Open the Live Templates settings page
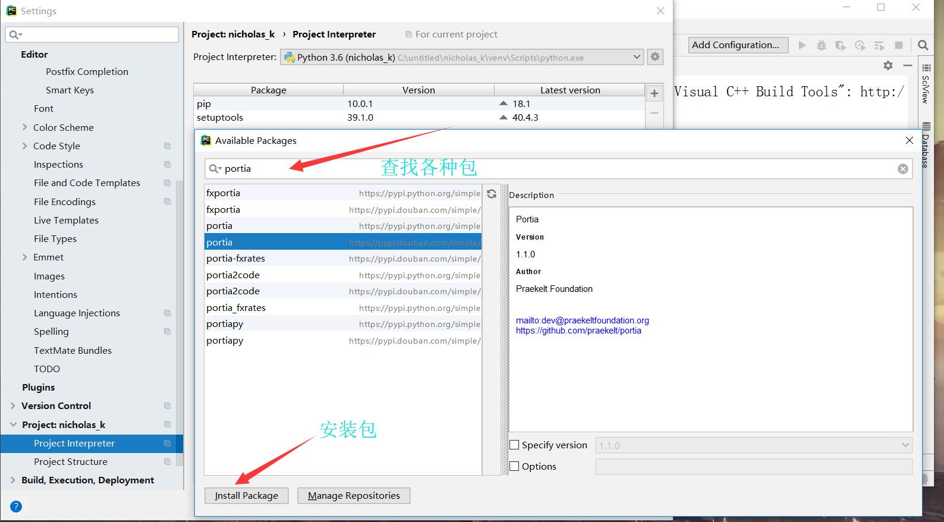Viewport: 944px width, 522px height. [66, 220]
